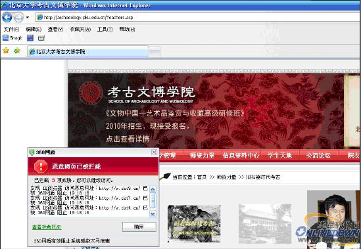Open a new blank tab
Viewport: 361px width, 249px height.
click(155, 51)
